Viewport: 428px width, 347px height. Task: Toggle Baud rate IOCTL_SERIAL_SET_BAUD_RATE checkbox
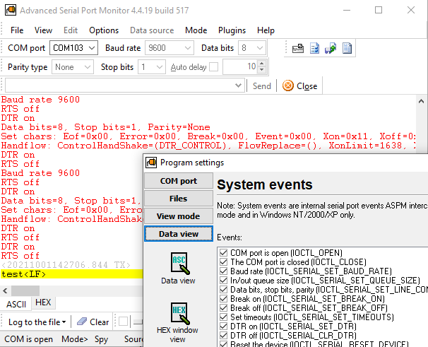224,271
